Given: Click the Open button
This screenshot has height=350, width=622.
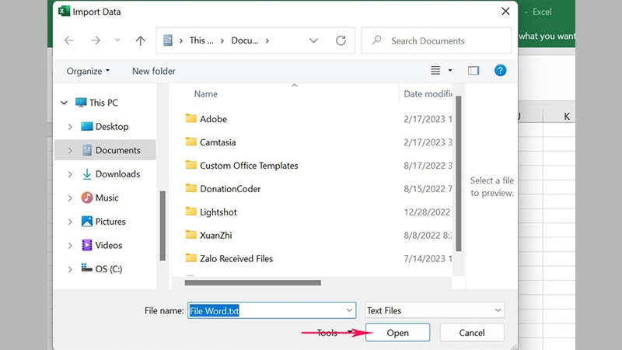Looking at the screenshot, I should coord(397,333).
